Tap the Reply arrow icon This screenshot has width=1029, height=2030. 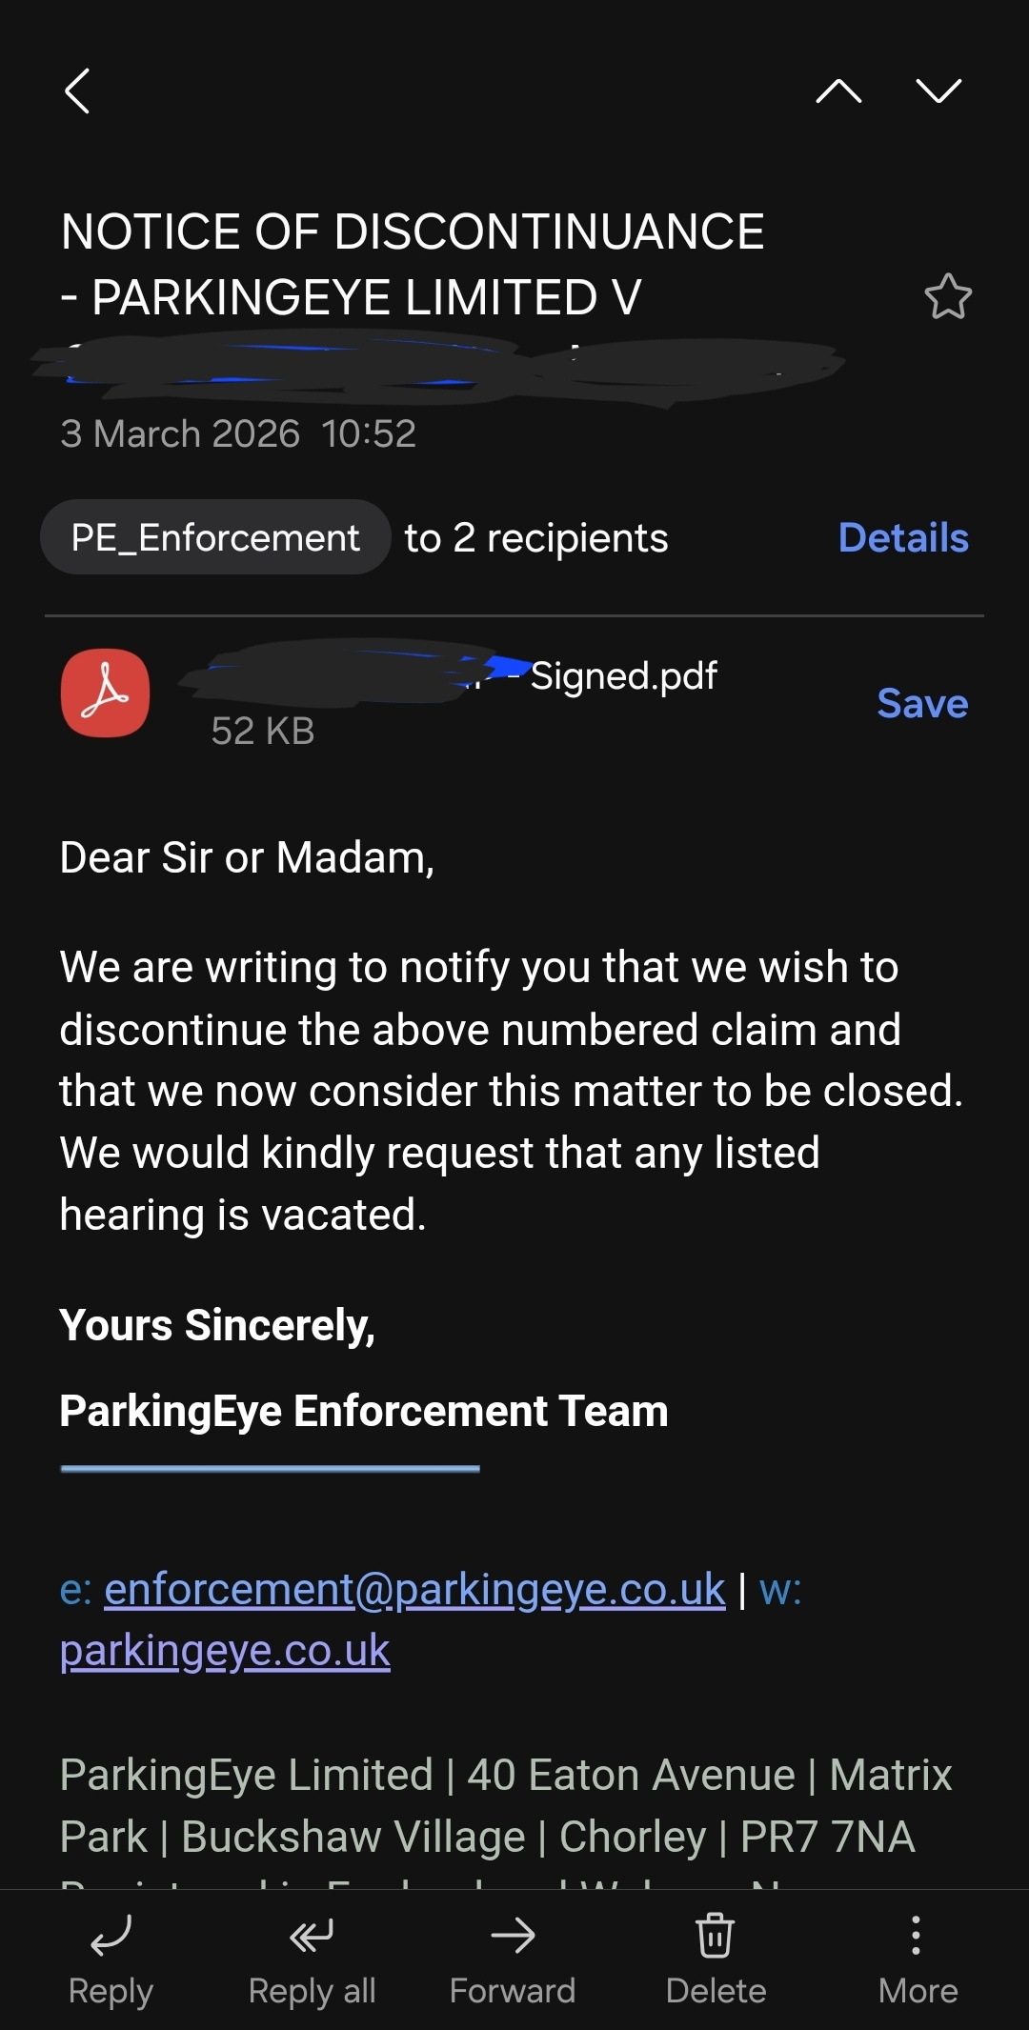111,1936
